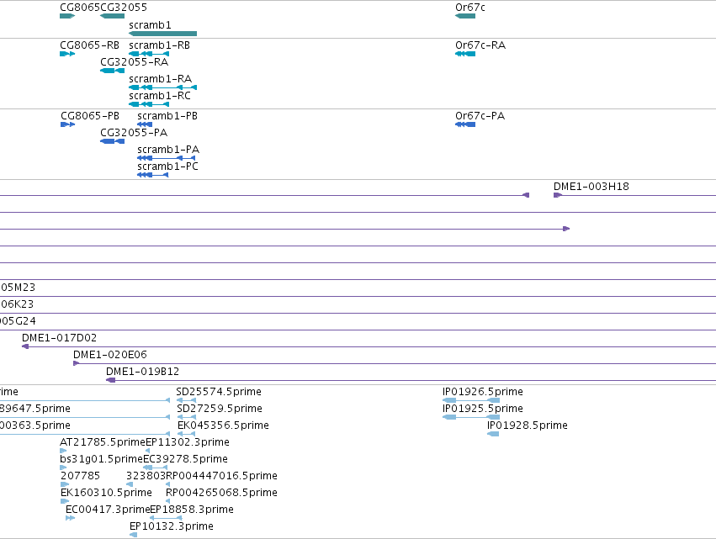Click the 00363.5prime EST label

(x=35, y=425)
